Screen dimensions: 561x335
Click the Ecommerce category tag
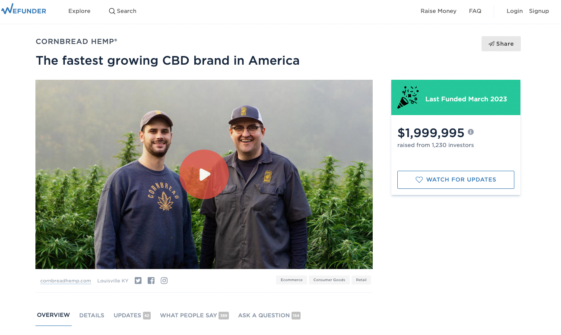[292, 280]
